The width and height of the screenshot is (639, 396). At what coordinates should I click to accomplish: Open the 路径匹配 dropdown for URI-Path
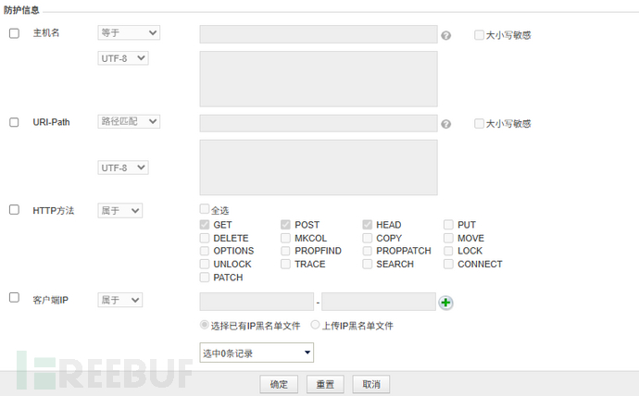click(x=129, y=121)
